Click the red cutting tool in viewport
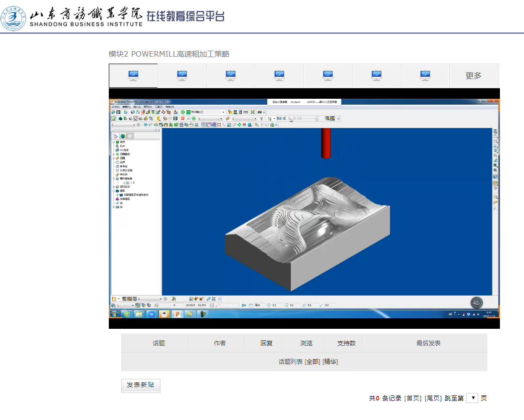This screenshot has height=420, width=524. point(326,143)
